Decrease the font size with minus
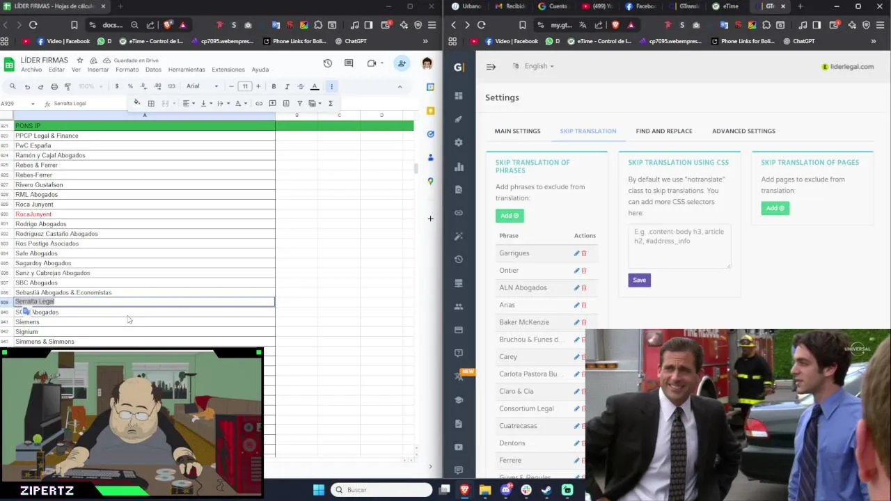 click(231, 86)
